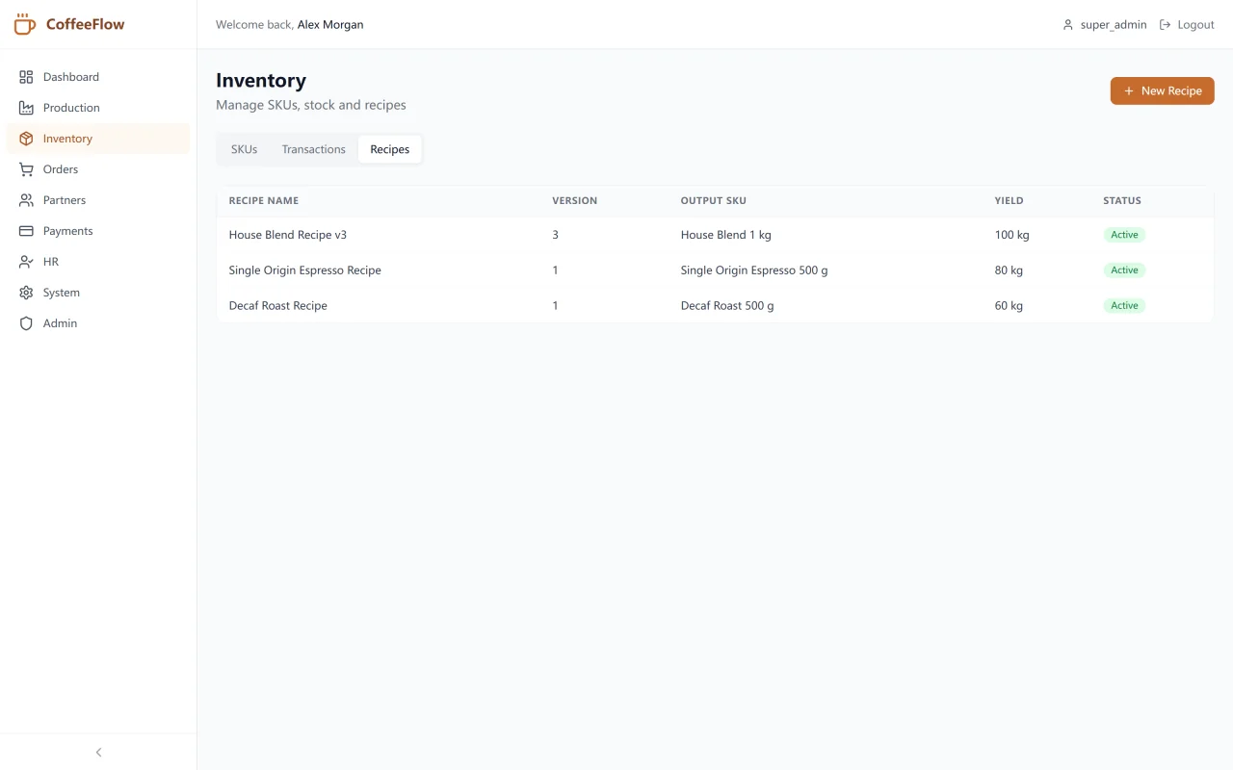Select Single Origin Espresso Recipe name

pos(305,270)
